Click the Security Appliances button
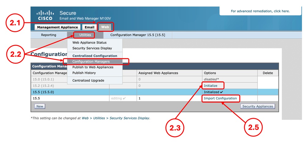Image resolution: width=306 pixels, height=142 pixels. 258,106
